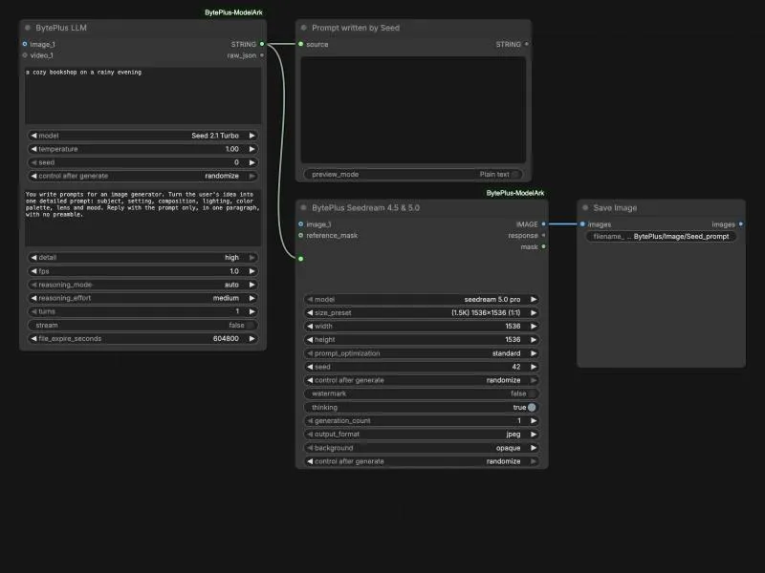765x573 pixels.
Task: Click STRING output port on Prompt written by Seed
Action: [x=527, y=44]
